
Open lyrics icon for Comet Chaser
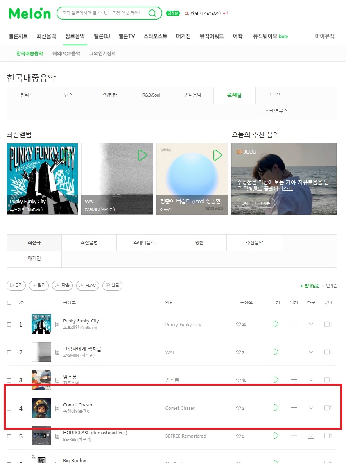point(57,409)
